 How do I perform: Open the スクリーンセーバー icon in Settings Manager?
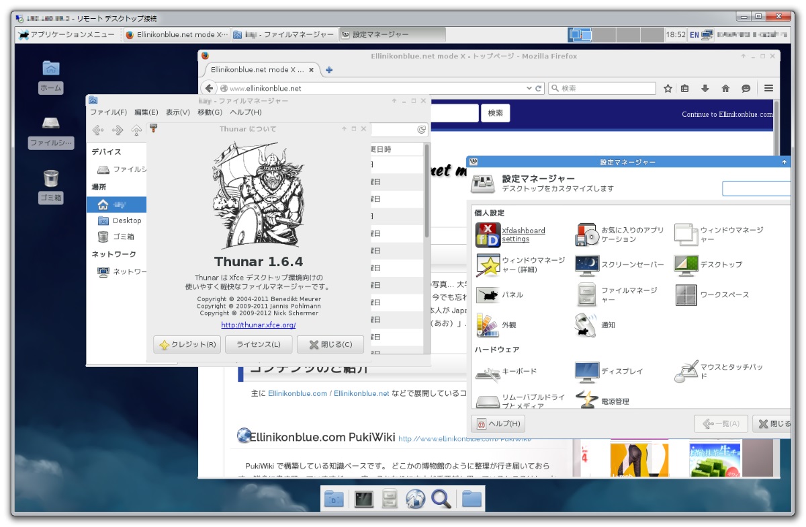(x=587, y=265)
